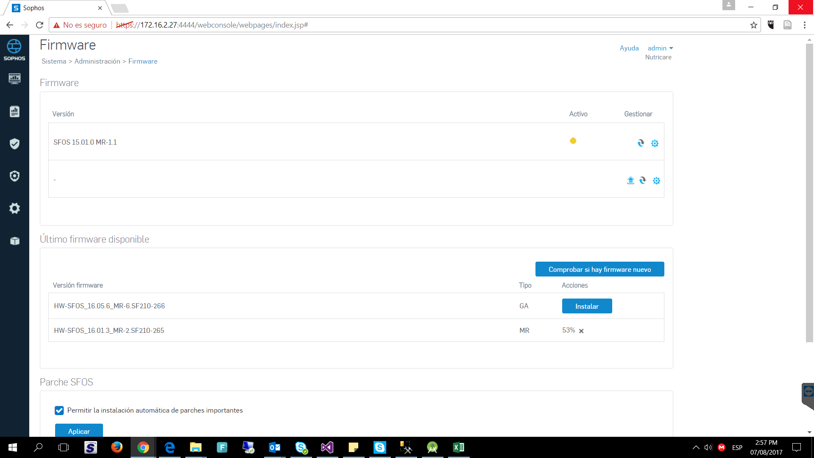Click 'Comprobar si hay firmware nuevo' button
This screenshot has width=814, height=458.
point(599,269)
